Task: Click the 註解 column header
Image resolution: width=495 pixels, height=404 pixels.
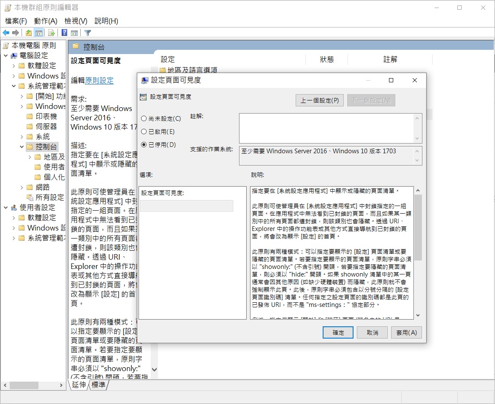Action: (390, 60)
